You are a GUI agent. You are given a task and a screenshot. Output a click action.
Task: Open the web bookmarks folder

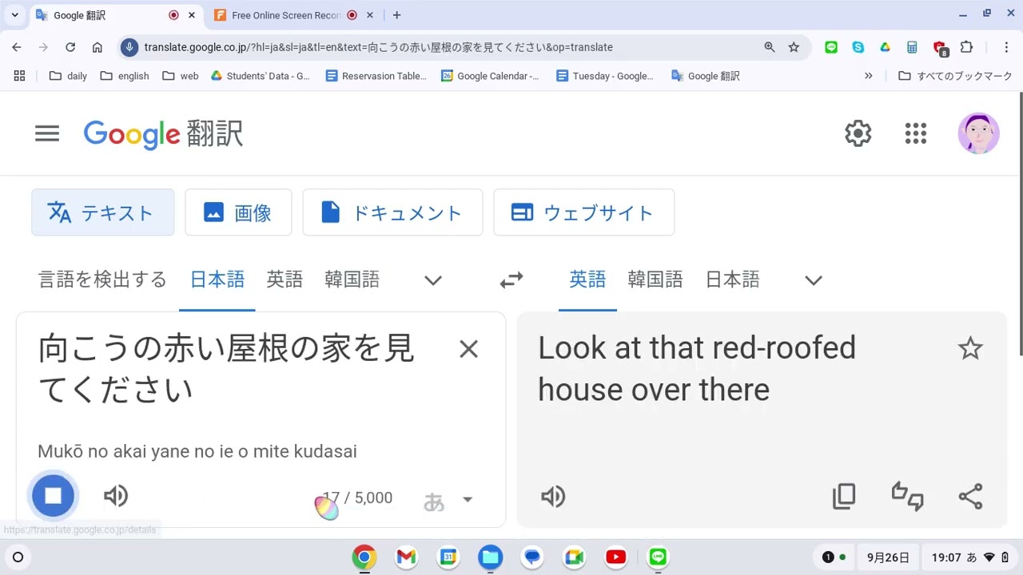click(180, 76)
